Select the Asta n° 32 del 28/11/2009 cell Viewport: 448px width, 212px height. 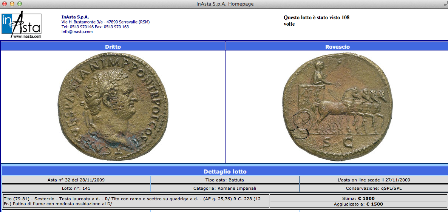coord(76,180)
